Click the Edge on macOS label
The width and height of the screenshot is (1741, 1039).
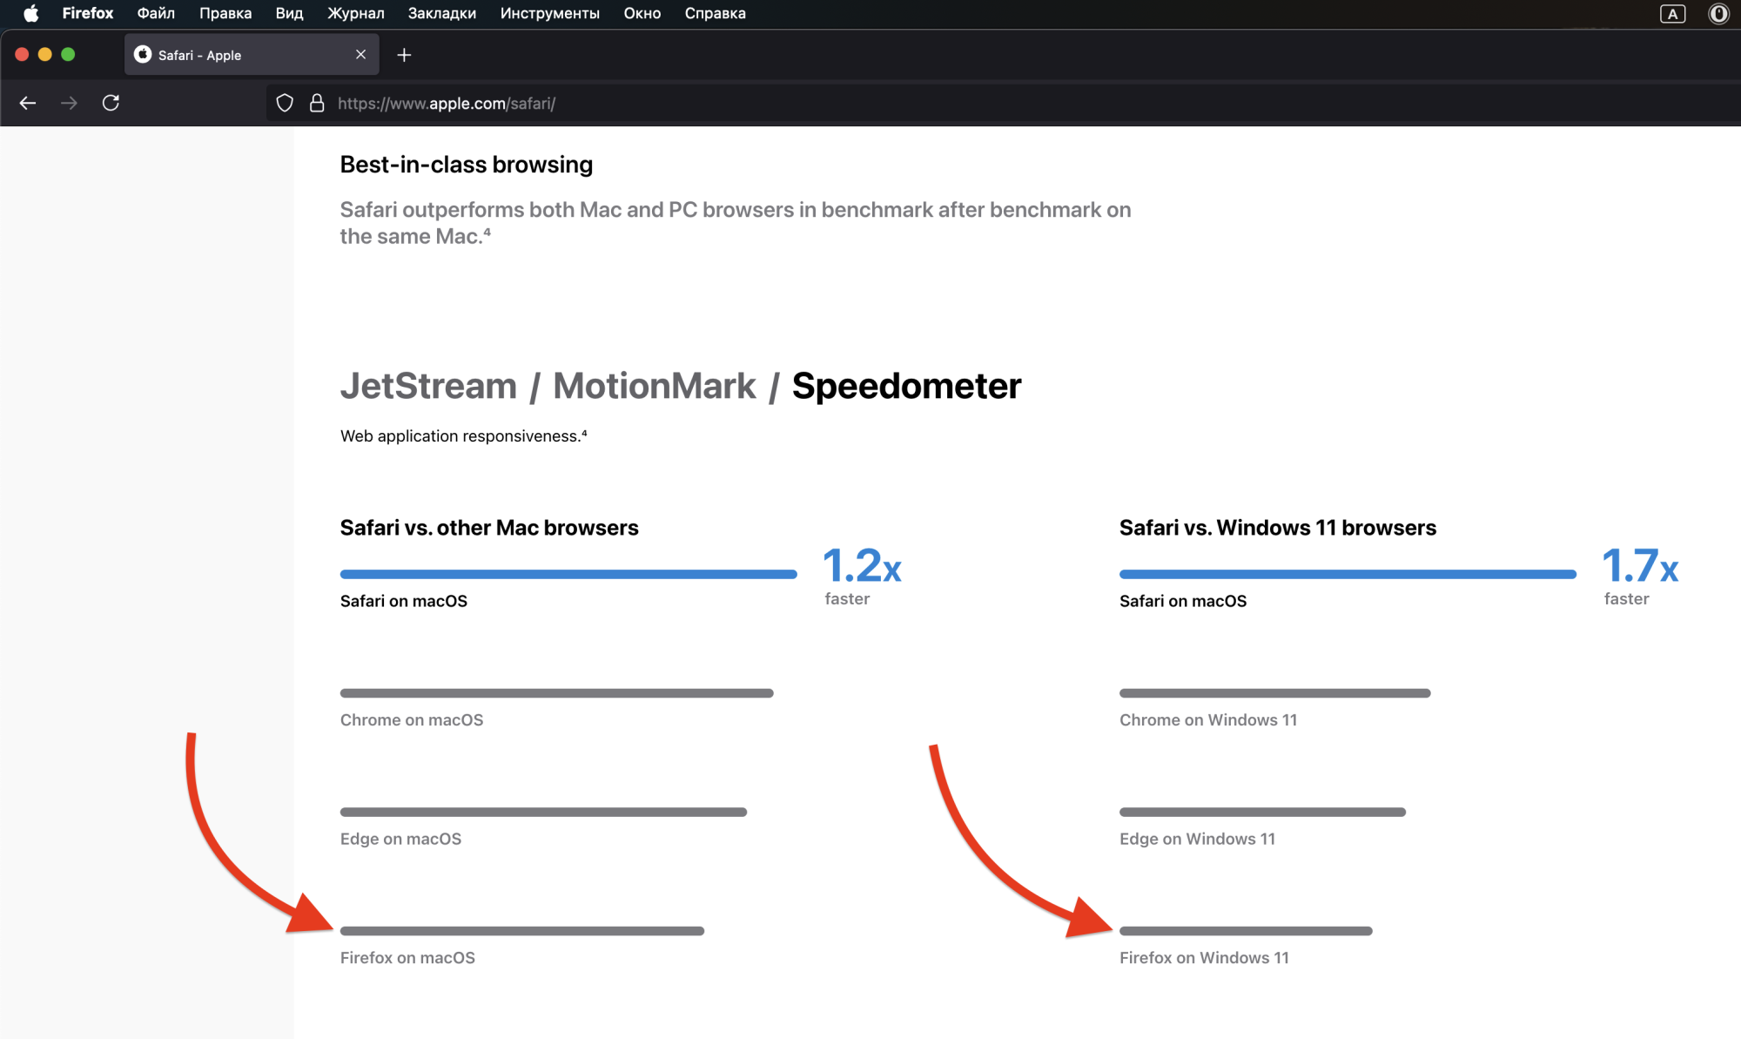[x=400, y=839]
